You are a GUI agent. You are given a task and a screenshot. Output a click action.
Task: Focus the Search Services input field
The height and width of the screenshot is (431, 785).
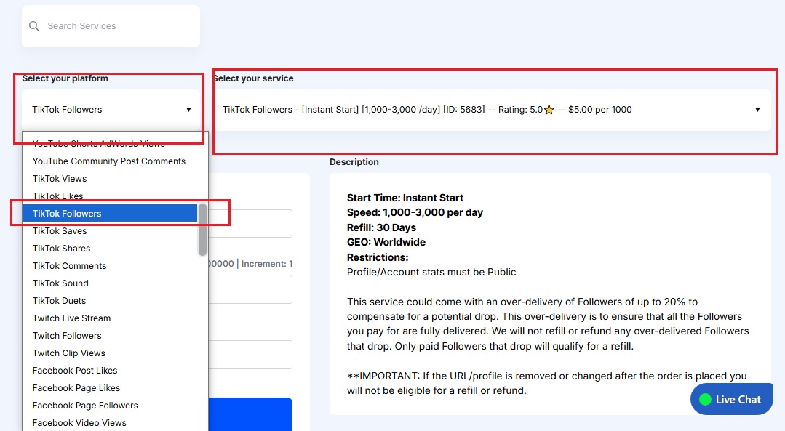click(x=111, y=26)
